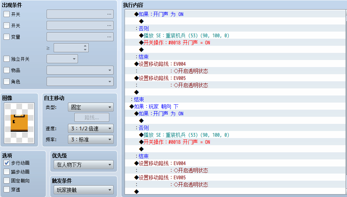Click the 路线... button

[92, 117]
